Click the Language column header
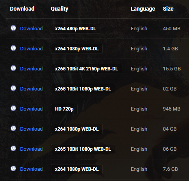This screenshot has height=181, width=189. (143, 9)
